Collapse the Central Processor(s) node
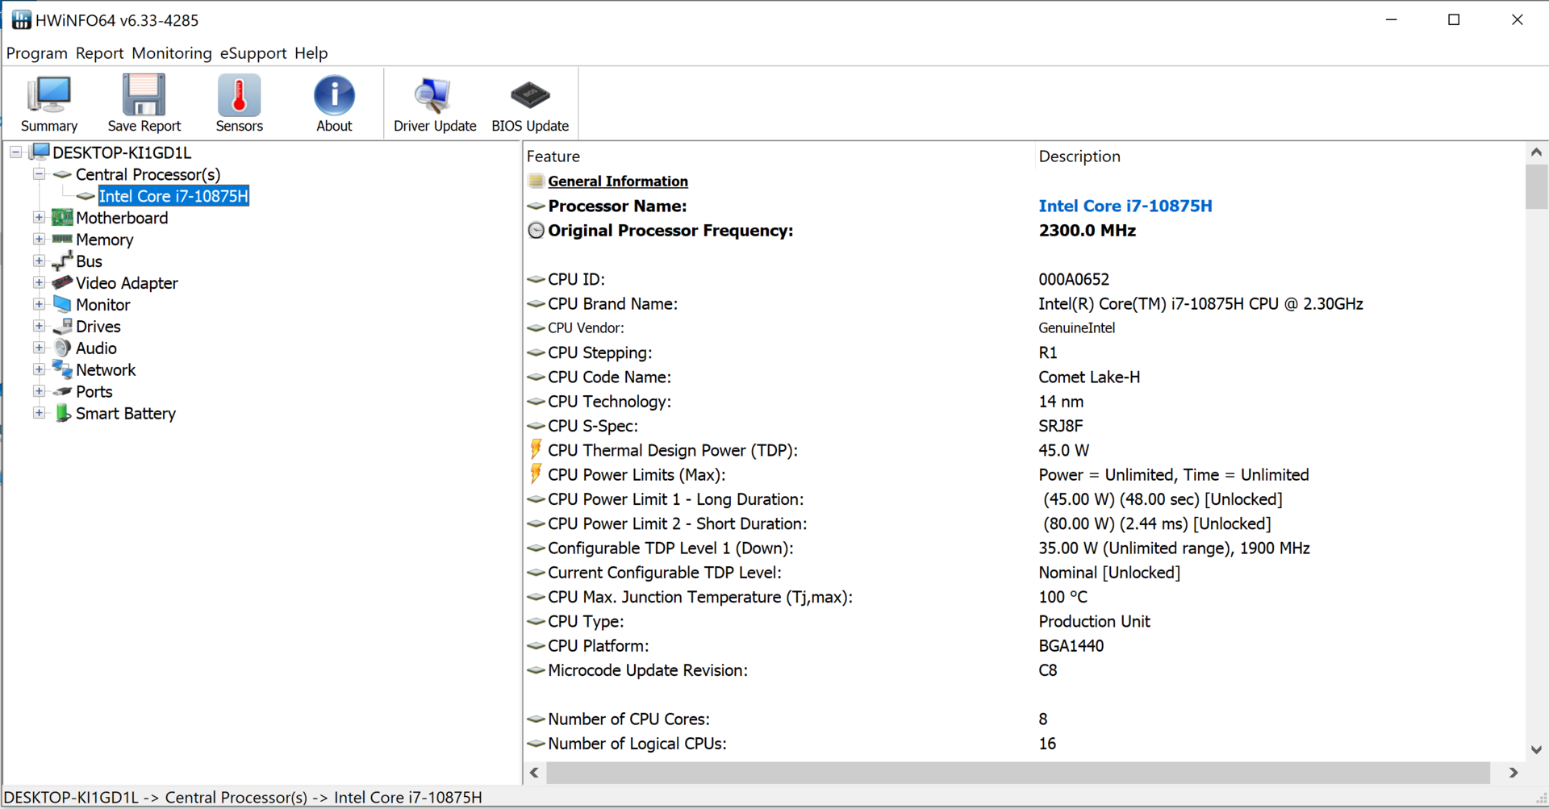This screenshot has height=809, width=1549. pos(39,174)
